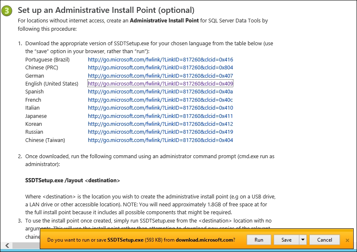
Task: Open the Chinese (PRC) download link
Action: 160,67
